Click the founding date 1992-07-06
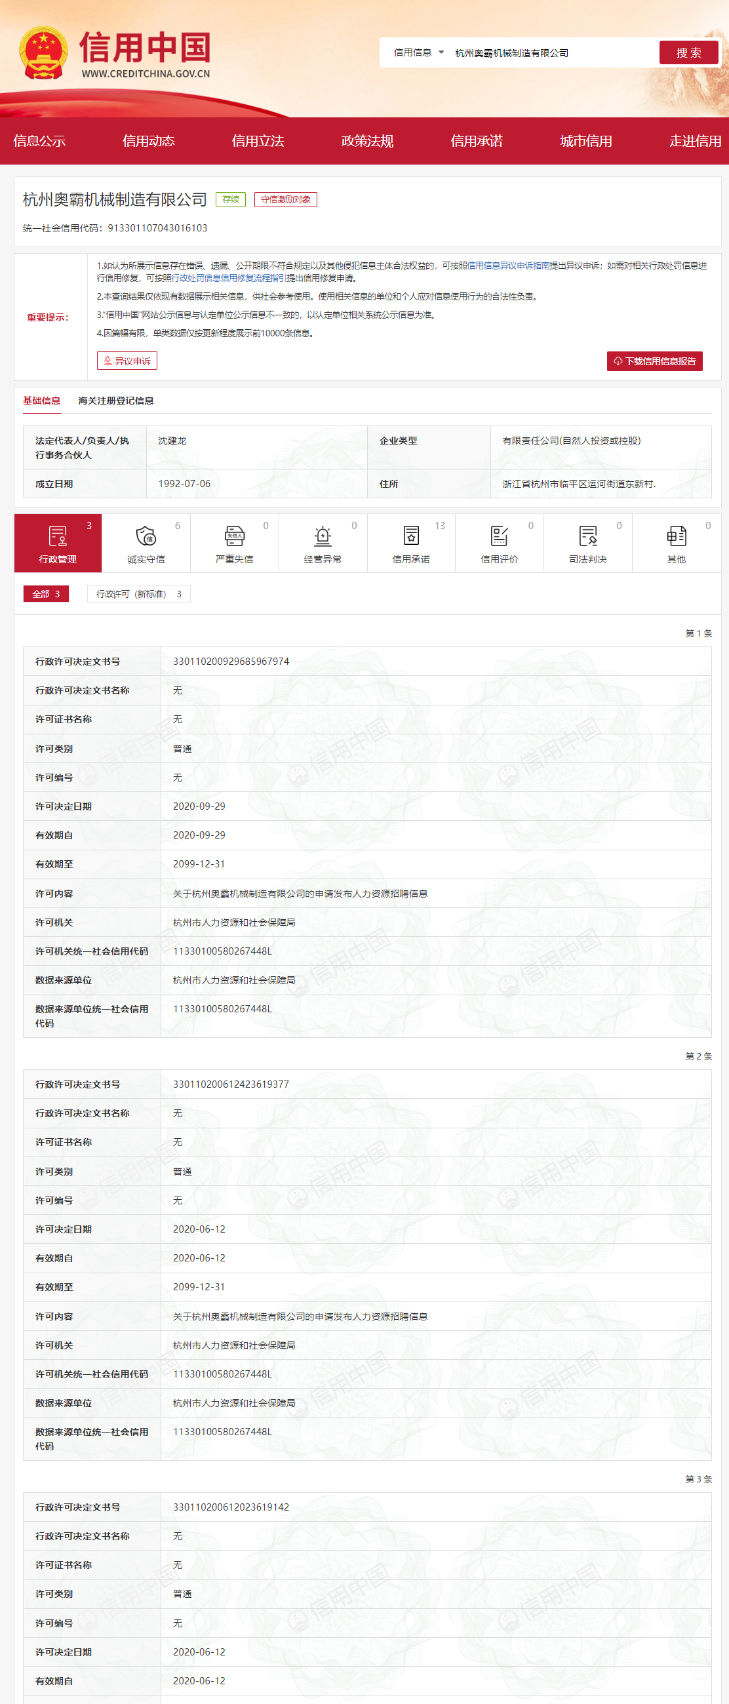This screenshot has width=729, height=1704. (185, 485)
